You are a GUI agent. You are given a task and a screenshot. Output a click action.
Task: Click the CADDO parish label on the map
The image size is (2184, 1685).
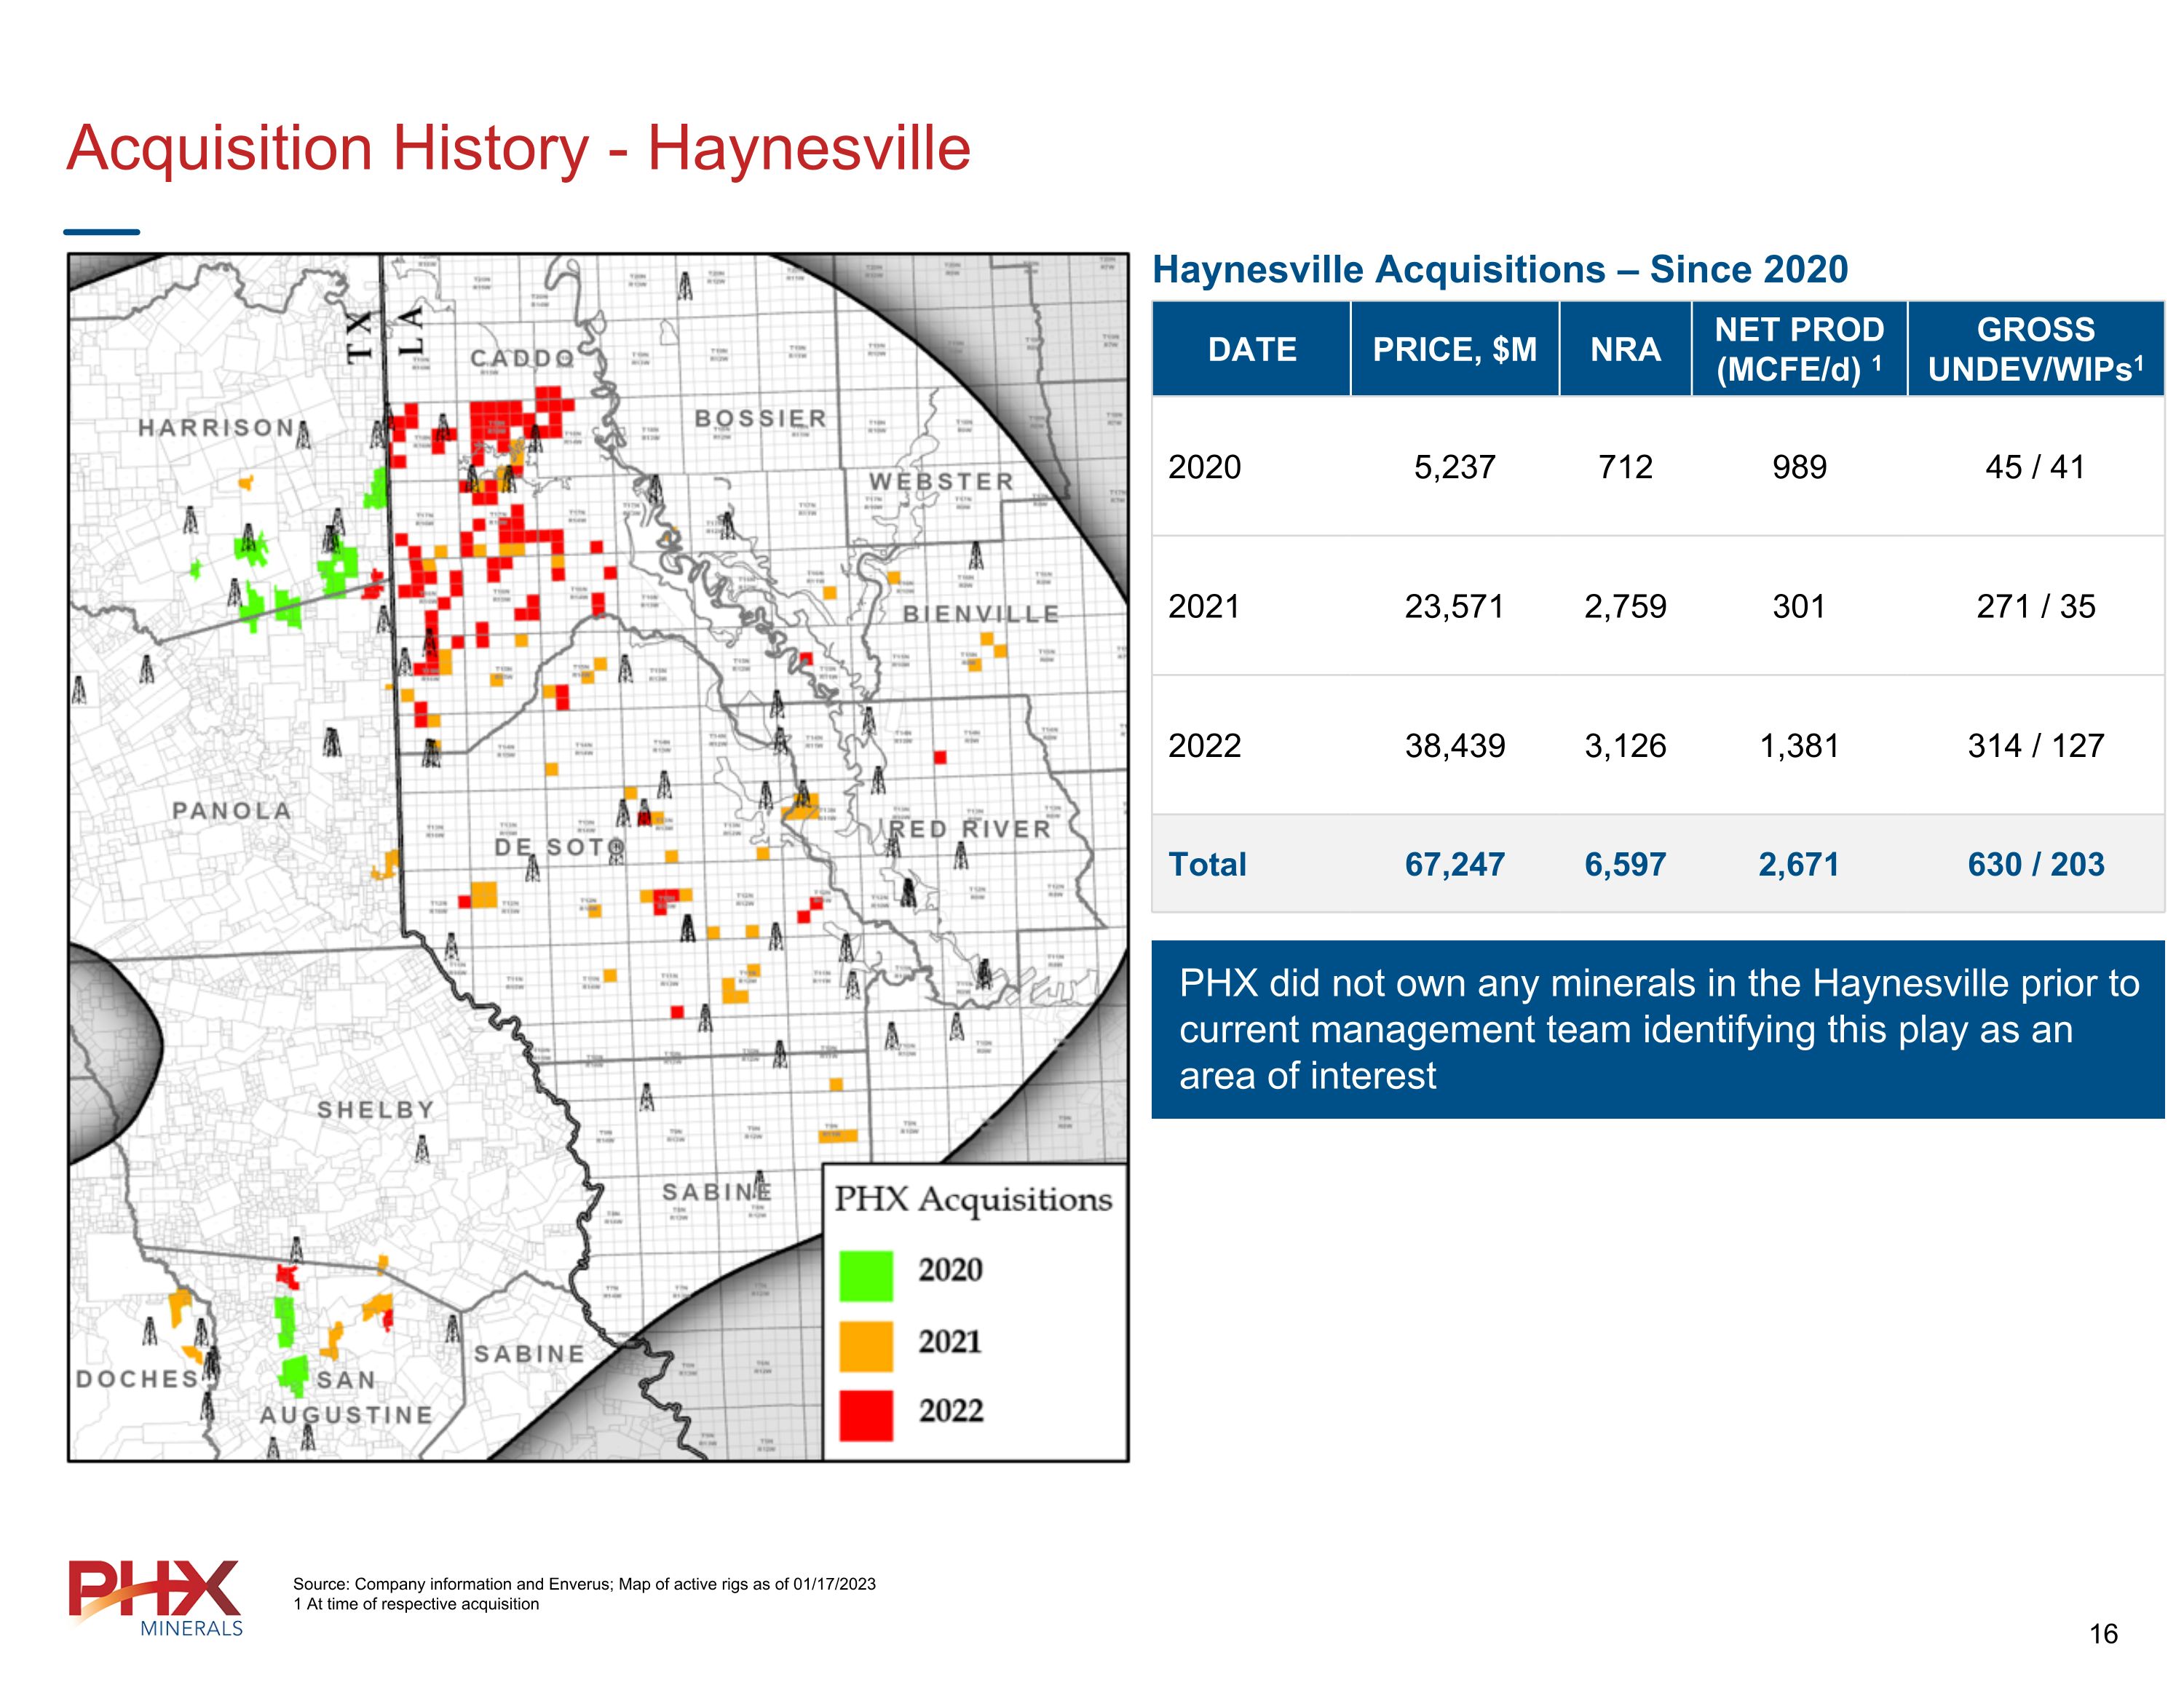point(523,358)
